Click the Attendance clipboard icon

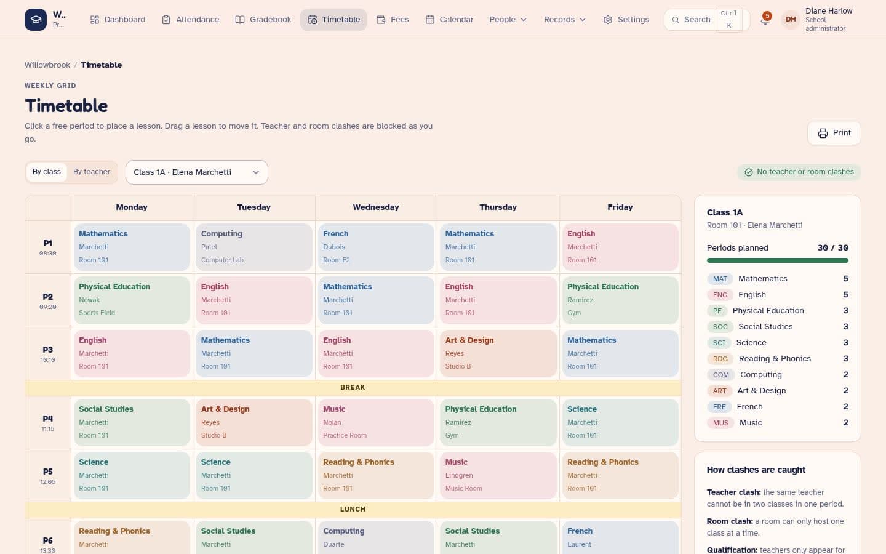166,20
